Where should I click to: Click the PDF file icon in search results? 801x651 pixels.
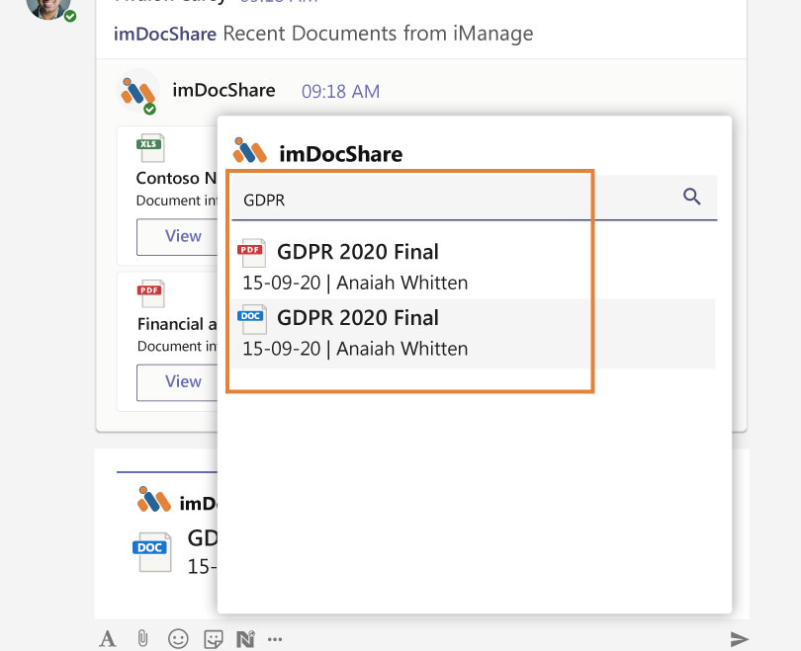click(x=251, y=253)
